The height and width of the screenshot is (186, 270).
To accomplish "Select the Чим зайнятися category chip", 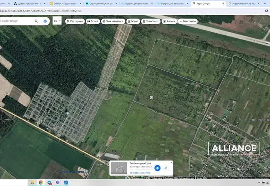I will pyautogui.click(x=113, y=21).
